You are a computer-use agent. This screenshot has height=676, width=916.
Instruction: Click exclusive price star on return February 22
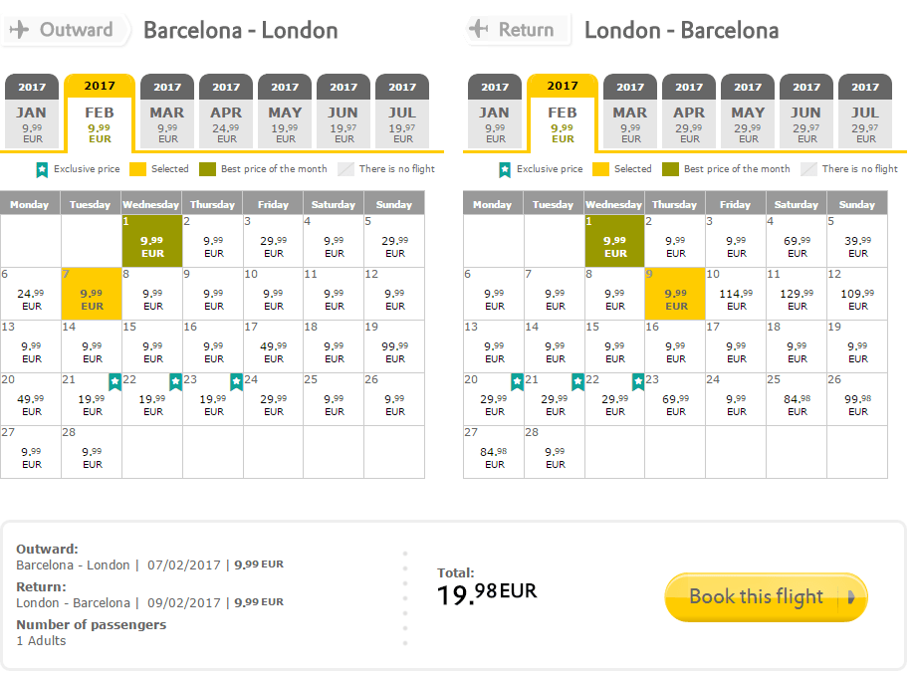[x=638, y=382]
